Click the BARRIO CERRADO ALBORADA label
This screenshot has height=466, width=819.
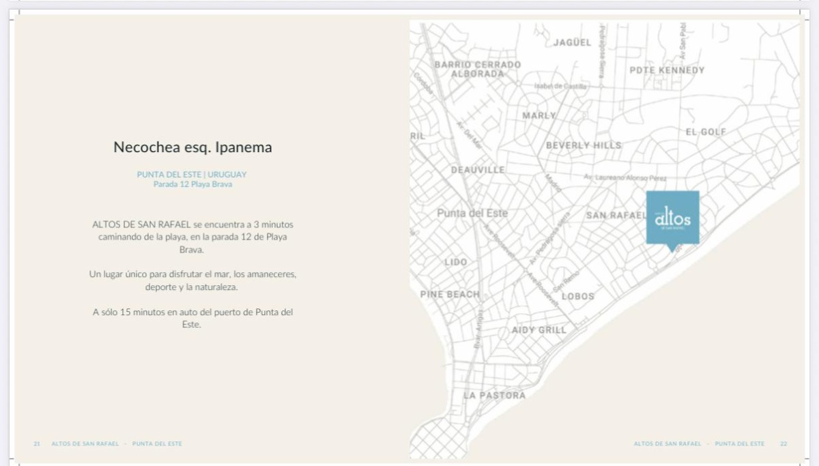coord(477,69)
